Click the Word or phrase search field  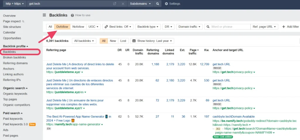pos(227,27)
